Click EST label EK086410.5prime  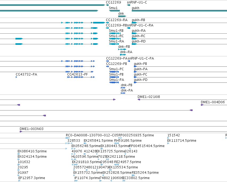tap(32, 151)
